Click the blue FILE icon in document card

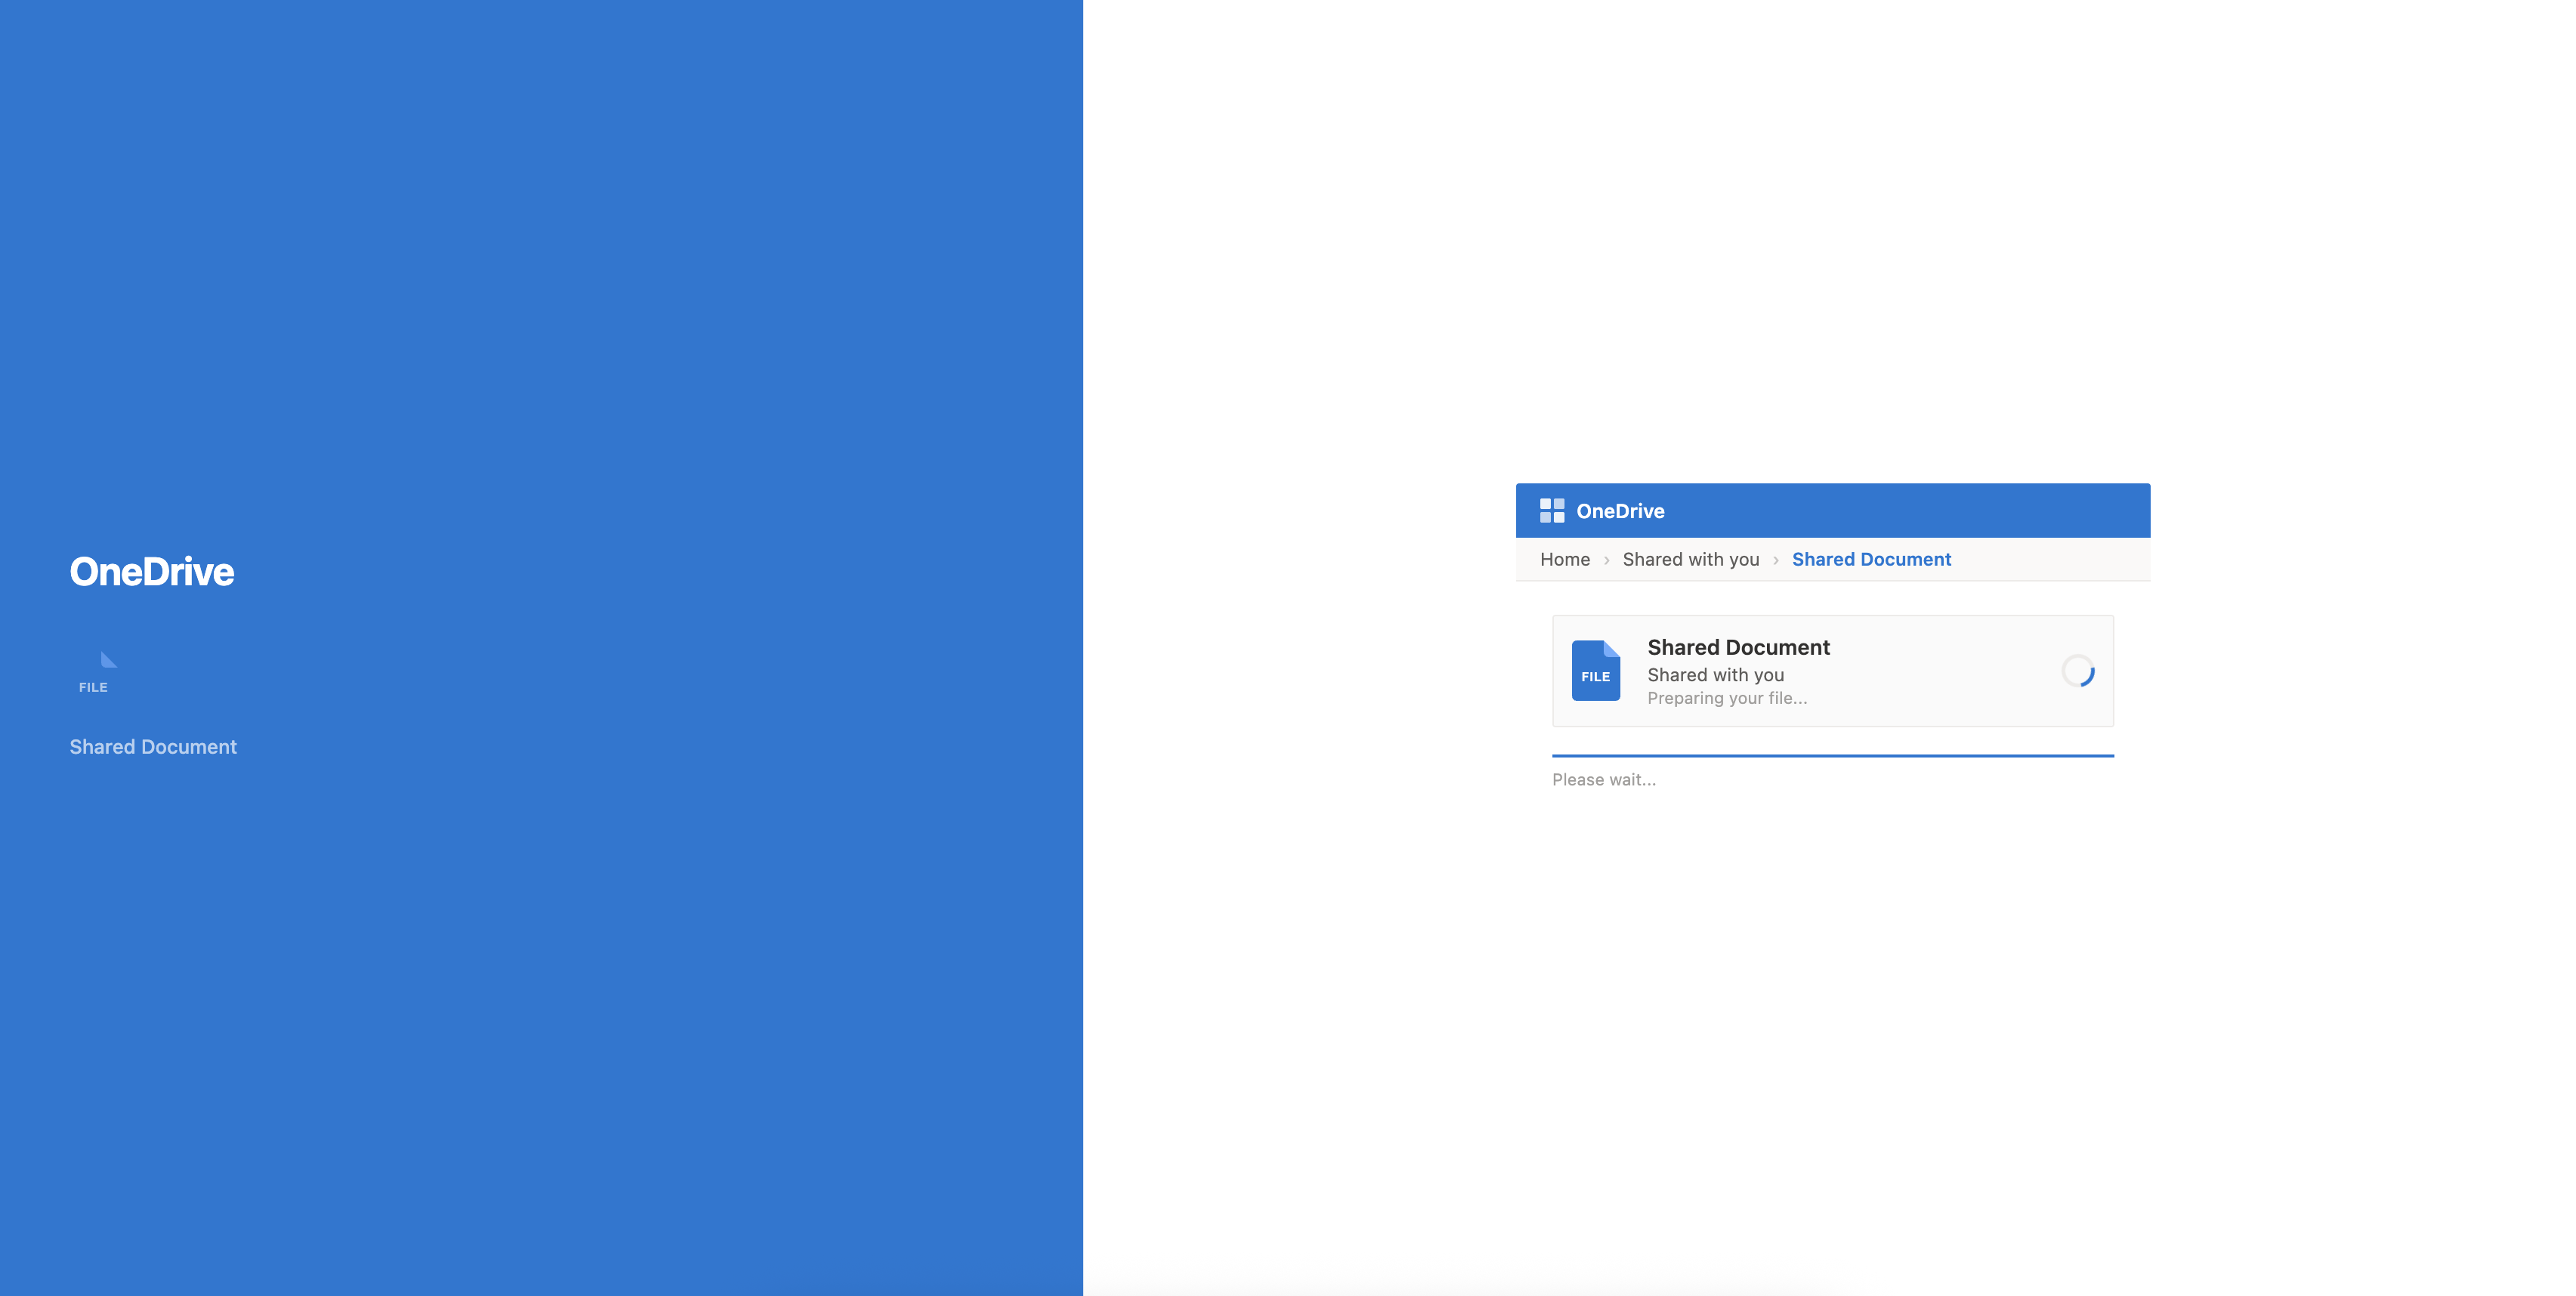[x=1596, y=671]
